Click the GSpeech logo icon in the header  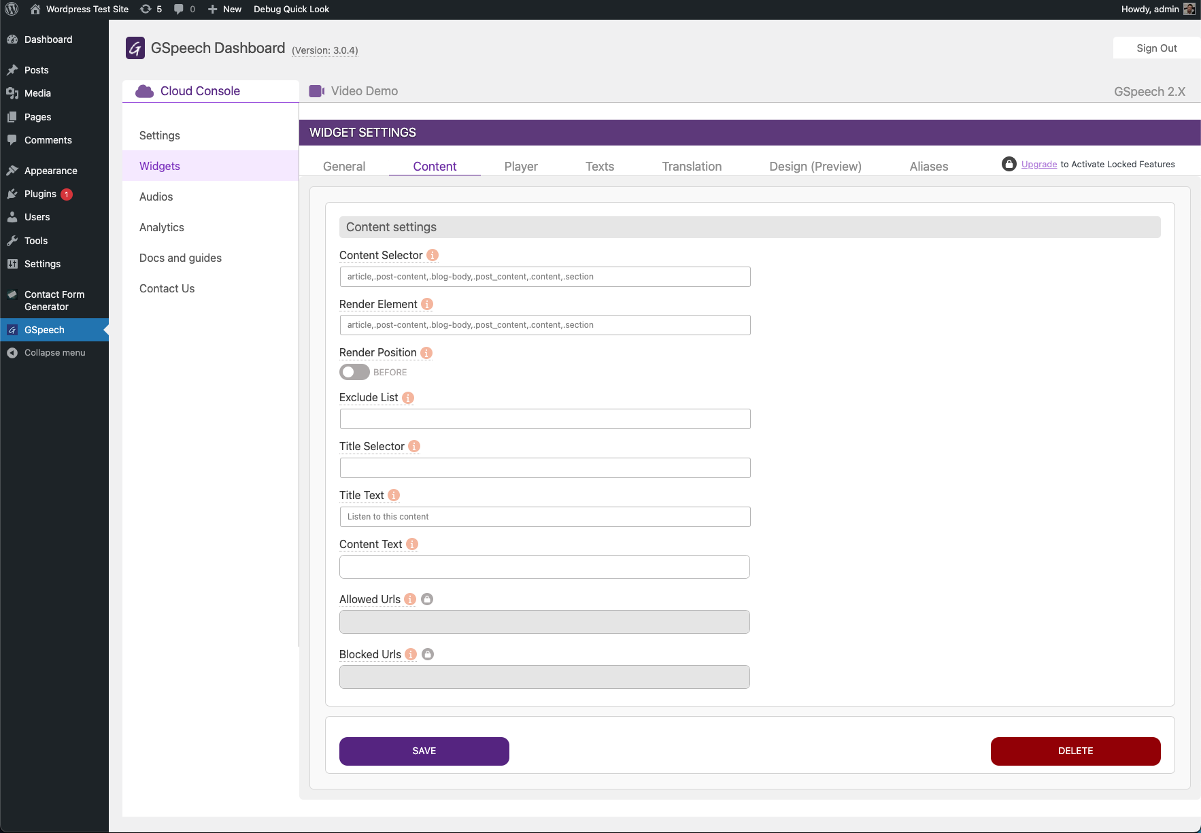[x=135, y=48]
